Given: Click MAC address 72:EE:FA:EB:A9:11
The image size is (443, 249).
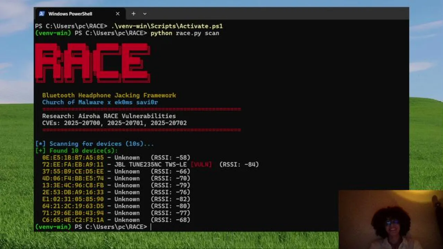Looking at the screenshot, I should pyautogui.click(x=73, y=164).
